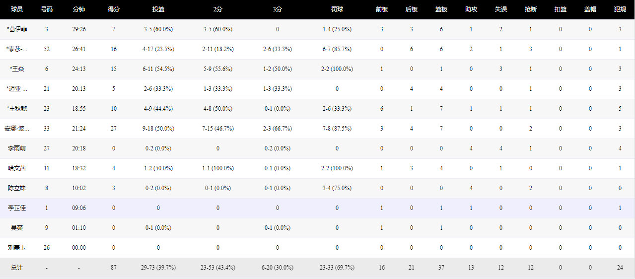This screenshot has width=635, height=279.
Task: Open the highlighted player 李芷佳
Action: tap(17, 208)
